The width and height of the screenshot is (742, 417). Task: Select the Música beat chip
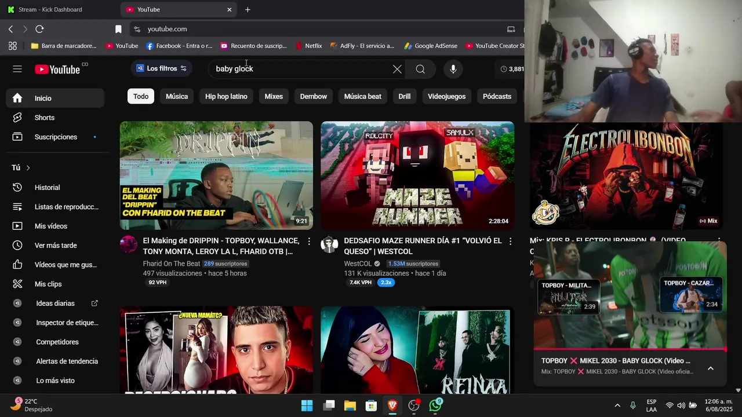[x=363, y=96]
